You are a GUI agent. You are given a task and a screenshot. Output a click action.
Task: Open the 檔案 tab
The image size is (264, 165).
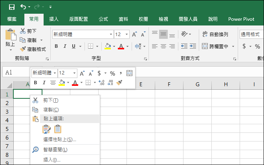coord(12,19)
